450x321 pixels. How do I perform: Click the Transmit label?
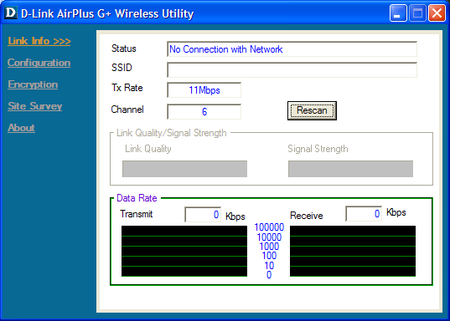coord(137,214)
